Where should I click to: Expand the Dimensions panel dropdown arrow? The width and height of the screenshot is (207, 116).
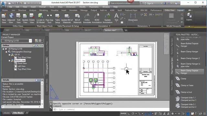tap(149, 26)
